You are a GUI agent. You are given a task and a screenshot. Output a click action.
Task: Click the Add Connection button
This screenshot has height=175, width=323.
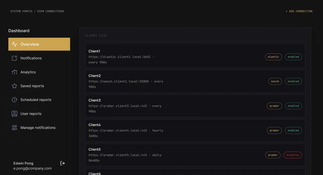coord(299,11)
